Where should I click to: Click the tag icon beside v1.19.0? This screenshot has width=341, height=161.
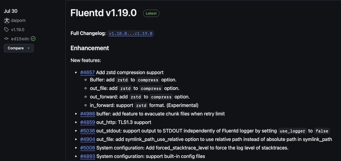coord(6,30)
